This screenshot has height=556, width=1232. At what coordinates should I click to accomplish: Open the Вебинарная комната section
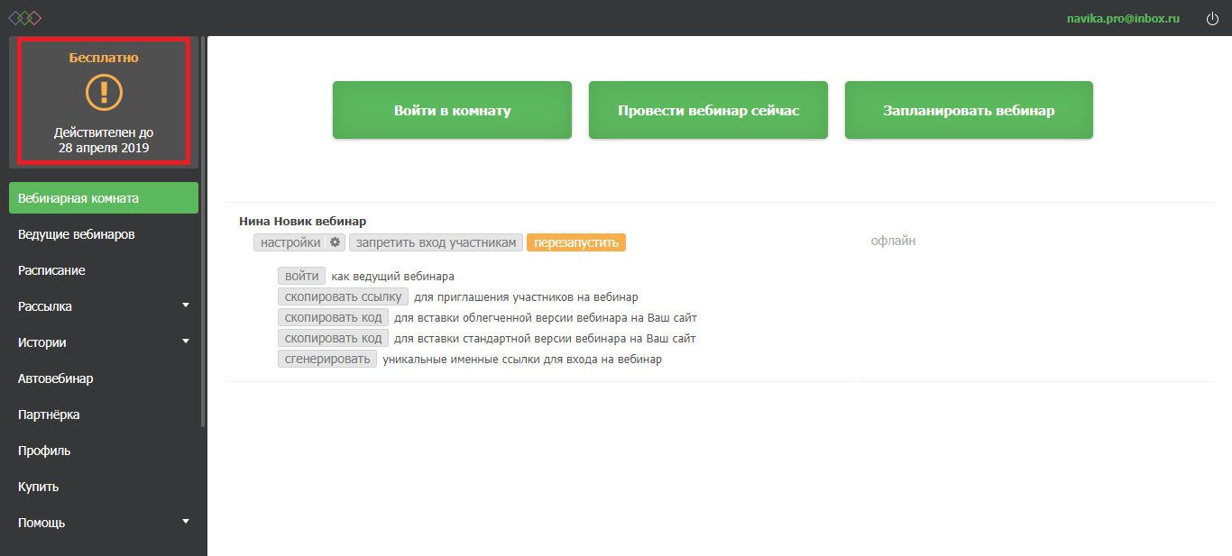103,198
